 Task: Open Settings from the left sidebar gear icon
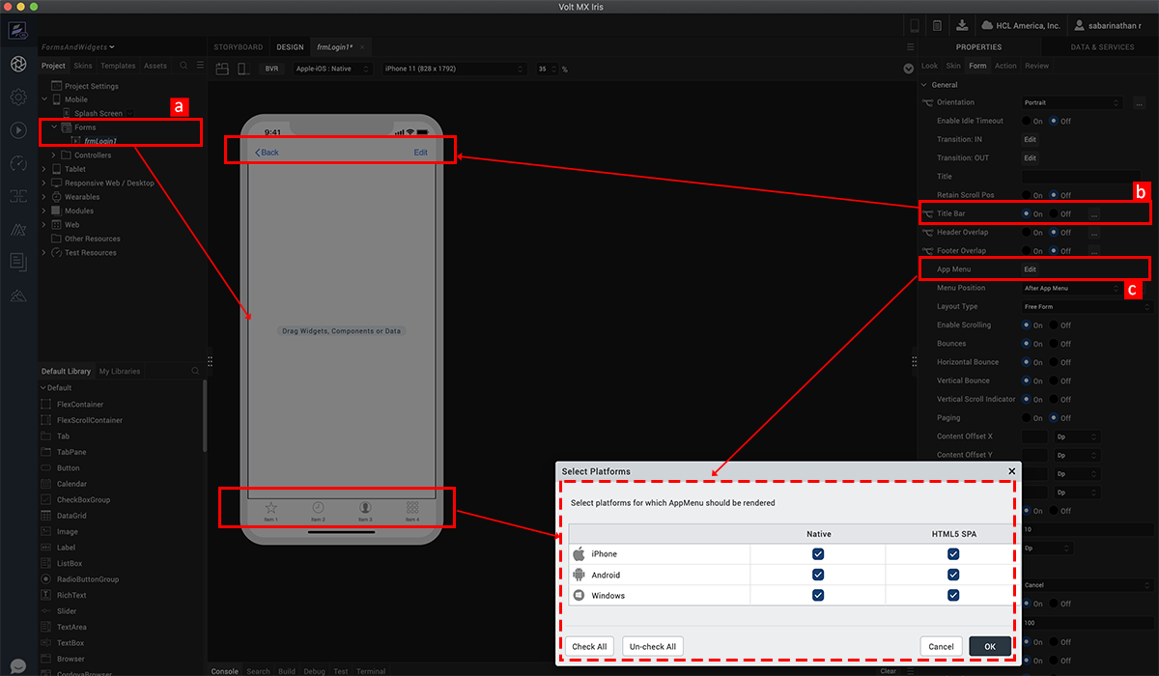pyautogui.click(x=16, y=98)
